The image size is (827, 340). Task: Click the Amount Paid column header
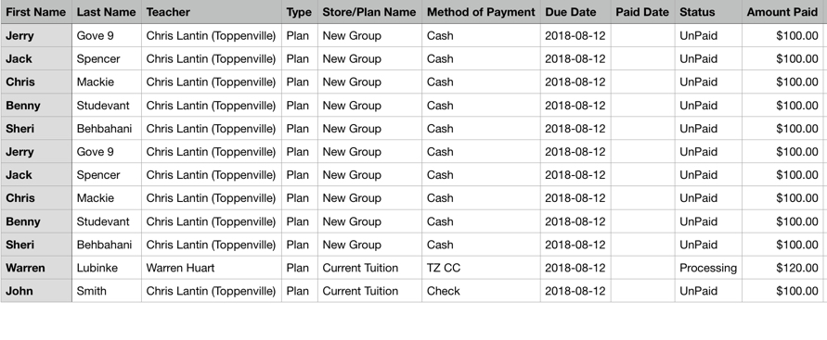pyautogui.click(x=782, y=12)
